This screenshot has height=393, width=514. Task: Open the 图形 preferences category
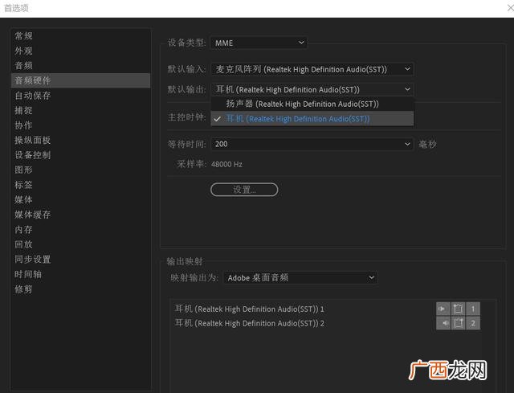click(80, 170)
